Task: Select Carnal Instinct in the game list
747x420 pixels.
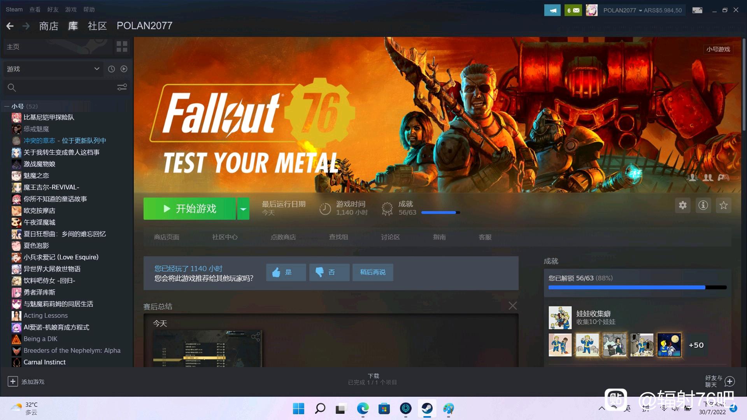Action: click(44, 362)
